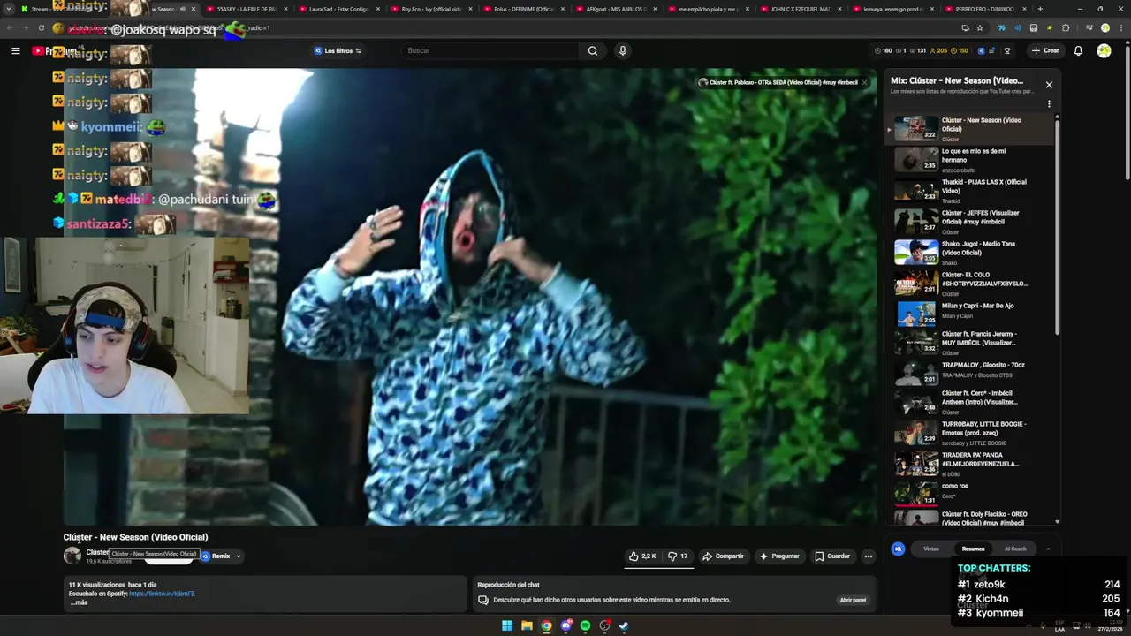Select TIRADERA PA' PANDA entry
1131x636 pixels.
coord(970,463)
